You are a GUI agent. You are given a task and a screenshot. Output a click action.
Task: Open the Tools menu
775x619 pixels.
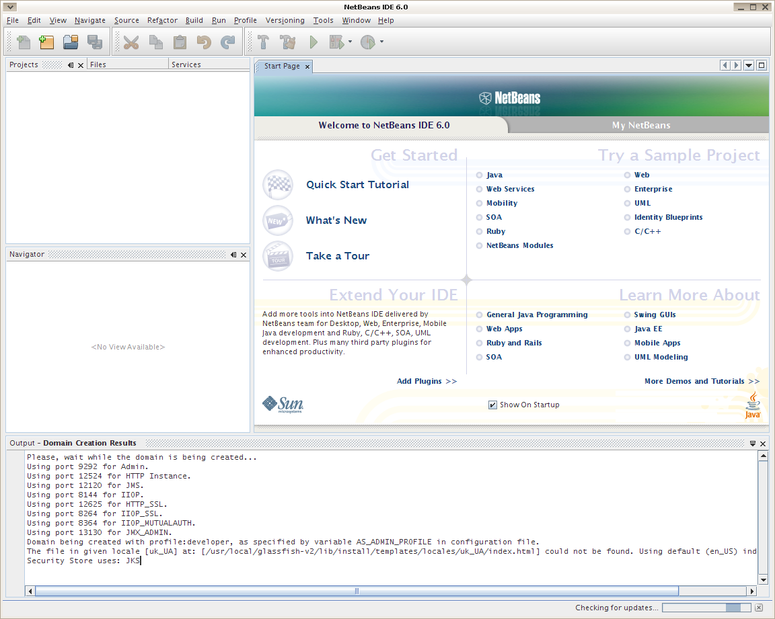pyautogui.click(x=323, y=20)
